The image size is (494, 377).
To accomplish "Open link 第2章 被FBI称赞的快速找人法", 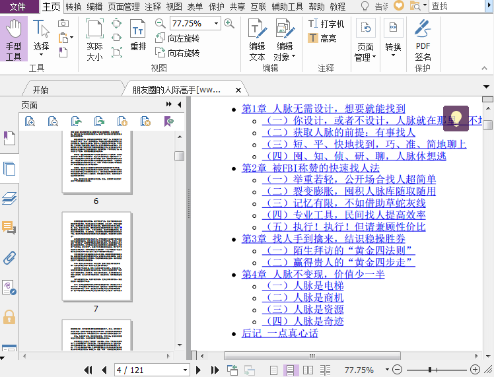I will (x=310, y=168).
